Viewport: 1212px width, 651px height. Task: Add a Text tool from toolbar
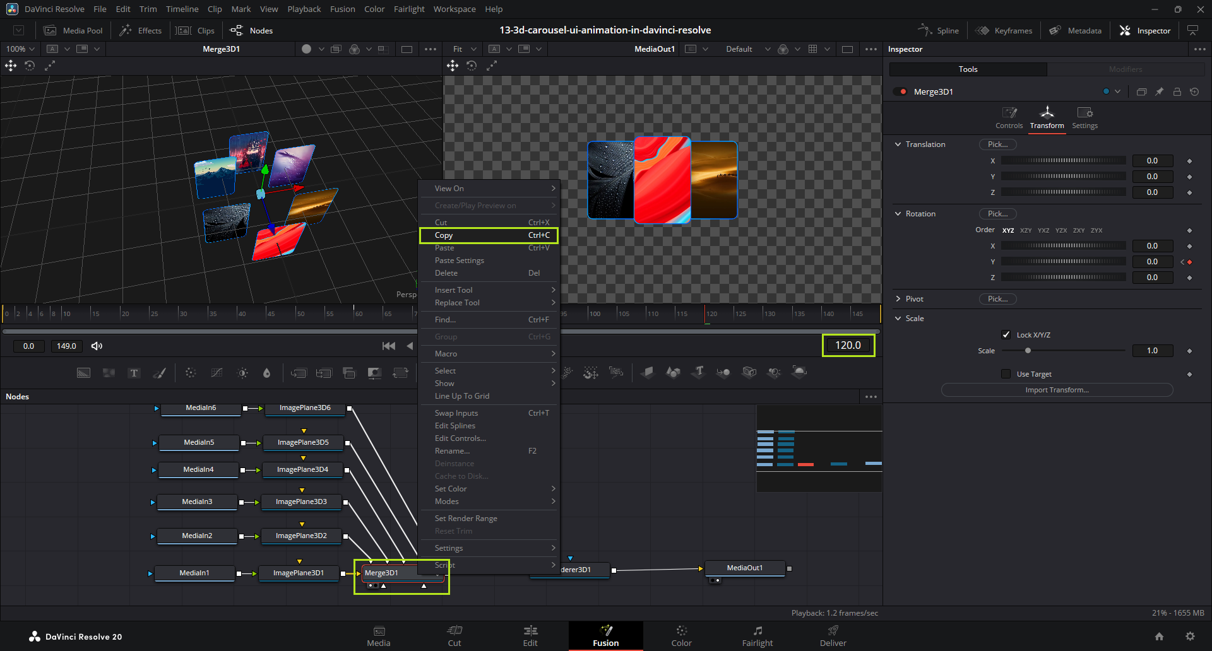134,373
